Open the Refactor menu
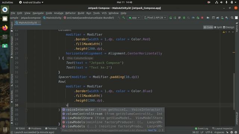 (71, 13)
